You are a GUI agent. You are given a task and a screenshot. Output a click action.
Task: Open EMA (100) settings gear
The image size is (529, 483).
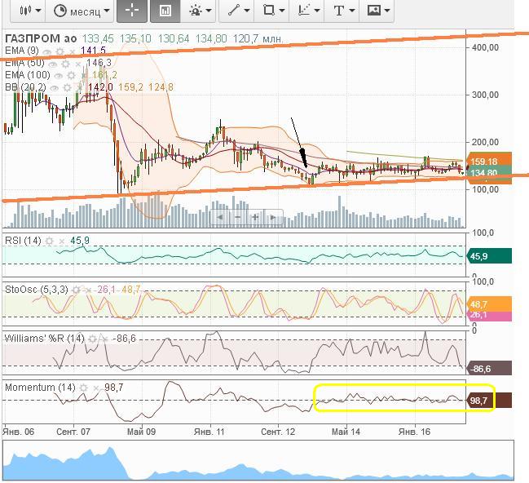tap(72, 76)
